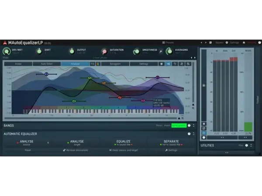The height and width of the screenshot is (196, 262).
Task: Click the graph horizontal zoom magnifier
Action: pyautogui.click(x=183, y=118)
